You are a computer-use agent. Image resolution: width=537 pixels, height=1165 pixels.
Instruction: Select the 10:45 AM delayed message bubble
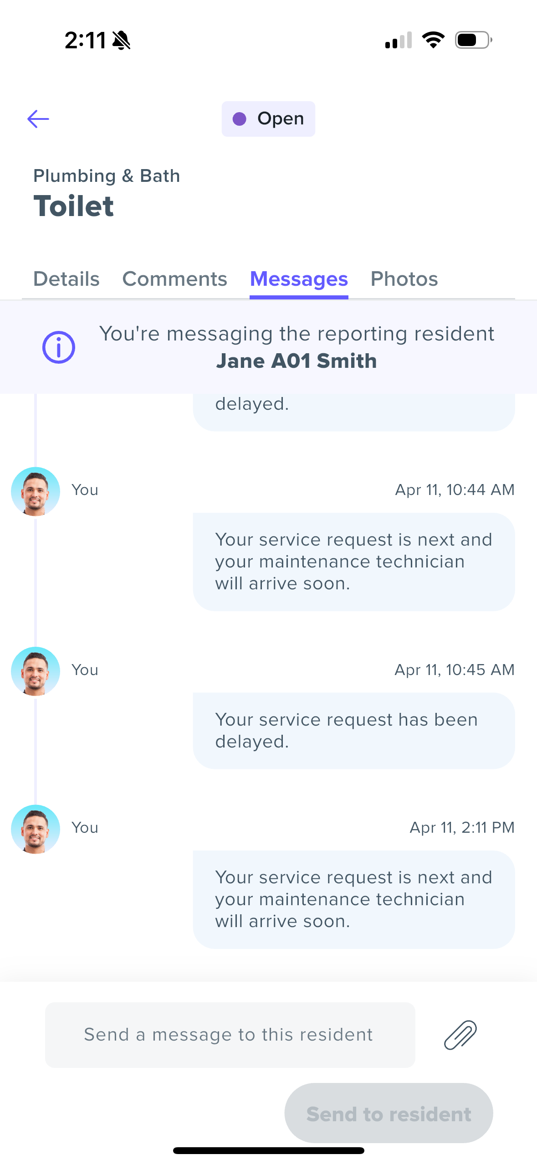tap(354, 731)
